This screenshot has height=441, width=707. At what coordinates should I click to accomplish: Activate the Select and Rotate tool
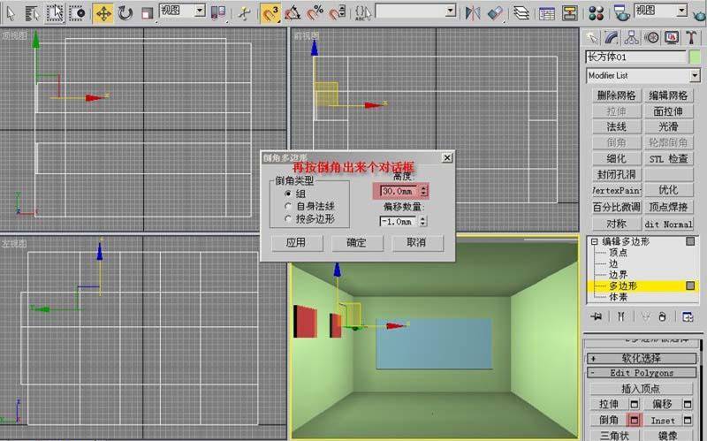125,13
